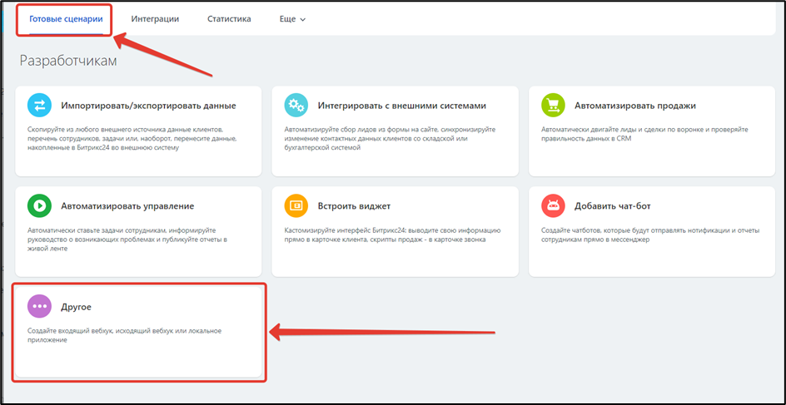Click the blue import/export arrows icon
786x405 pixels.
[x=39, y=106]
